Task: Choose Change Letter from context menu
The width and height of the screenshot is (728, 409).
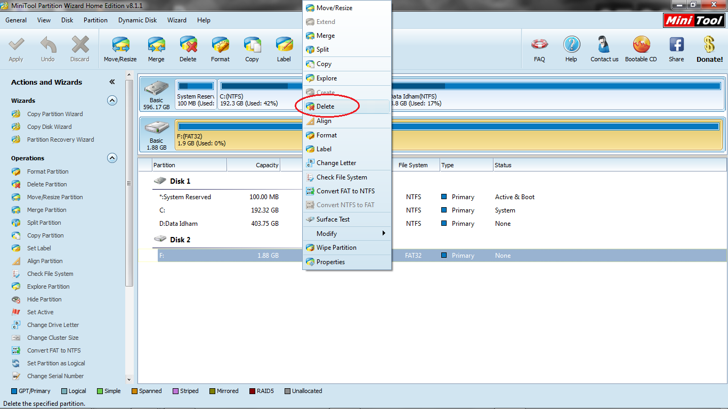Action: click(x=347, y=163)
